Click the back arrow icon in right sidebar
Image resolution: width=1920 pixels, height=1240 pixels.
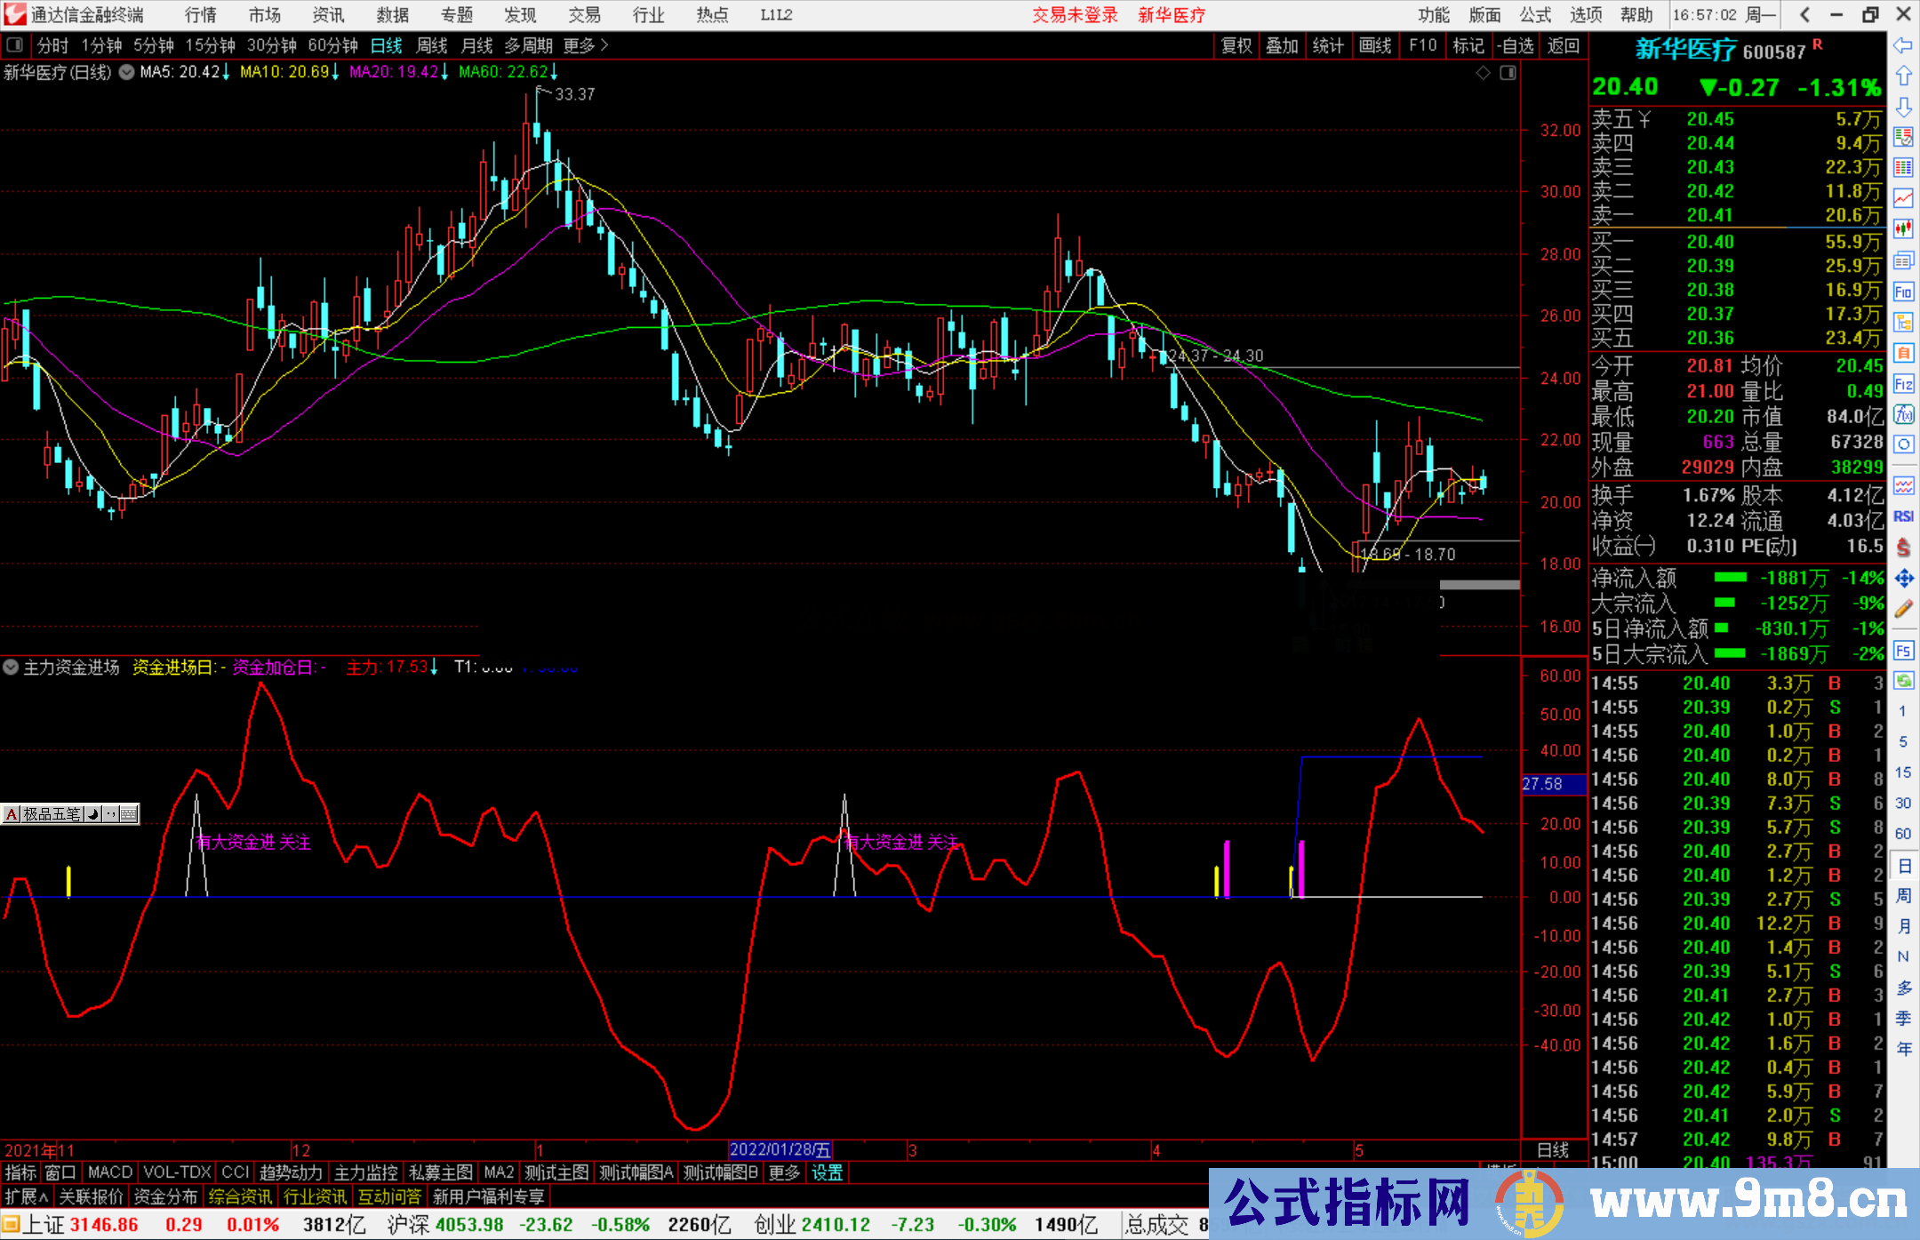coord(1903,45)
